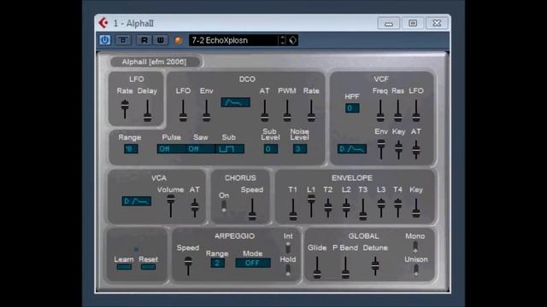547x307 pixels.
Task: Click the MIDI Reset button
Action: (148, 267)
